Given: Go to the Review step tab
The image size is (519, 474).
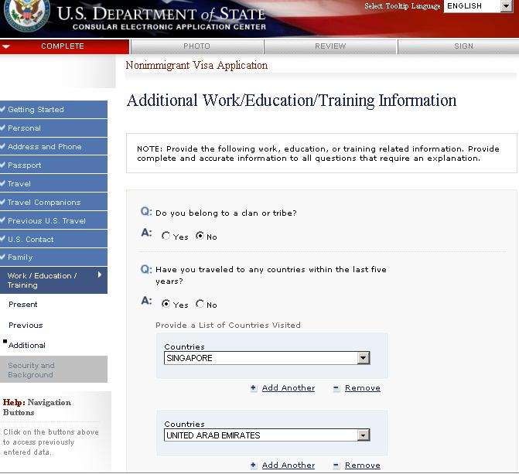Looking at the screenshot, I should [x=330, y=46].
